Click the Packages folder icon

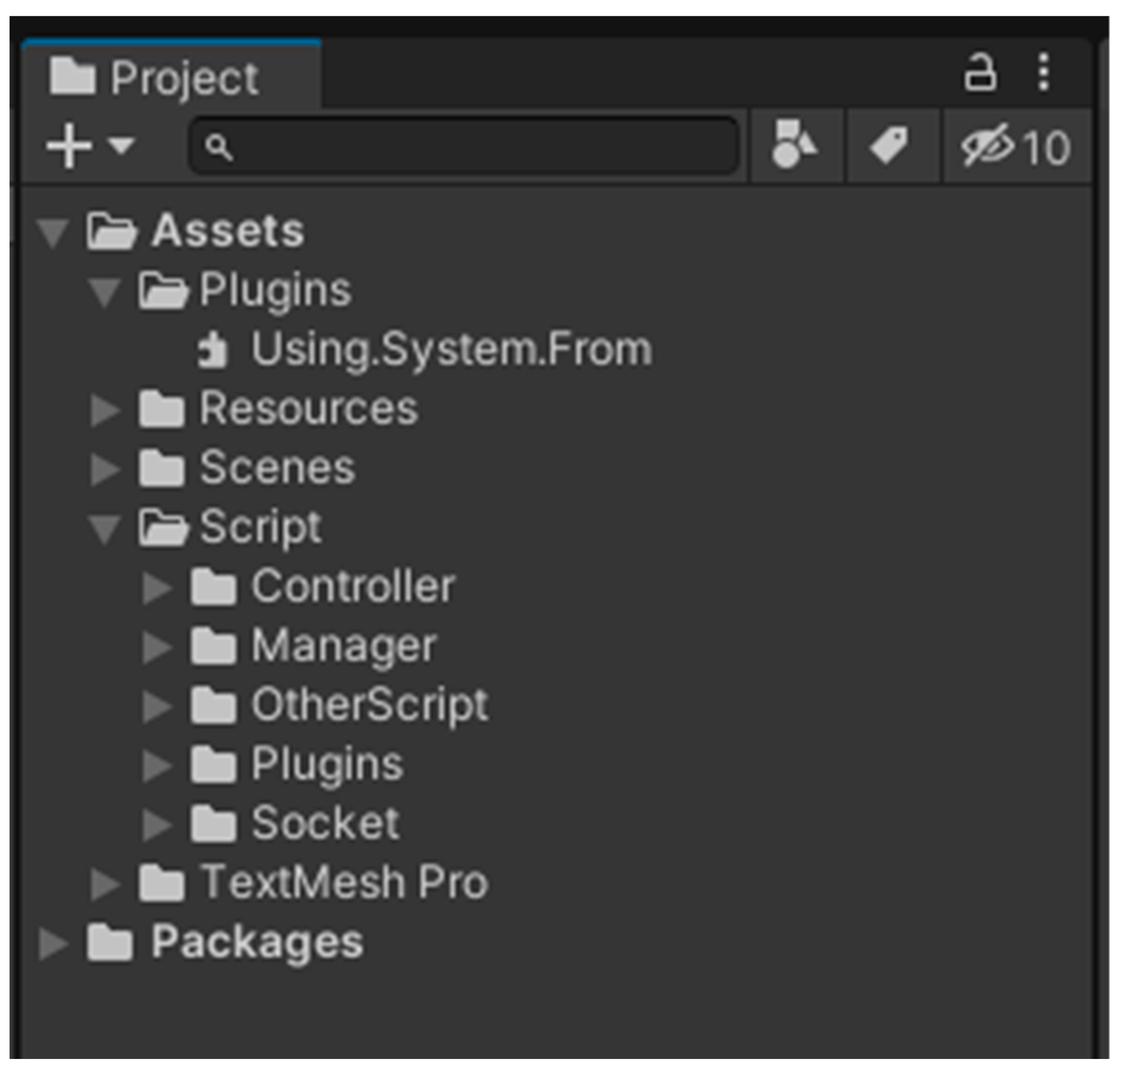tap(109, 942)
